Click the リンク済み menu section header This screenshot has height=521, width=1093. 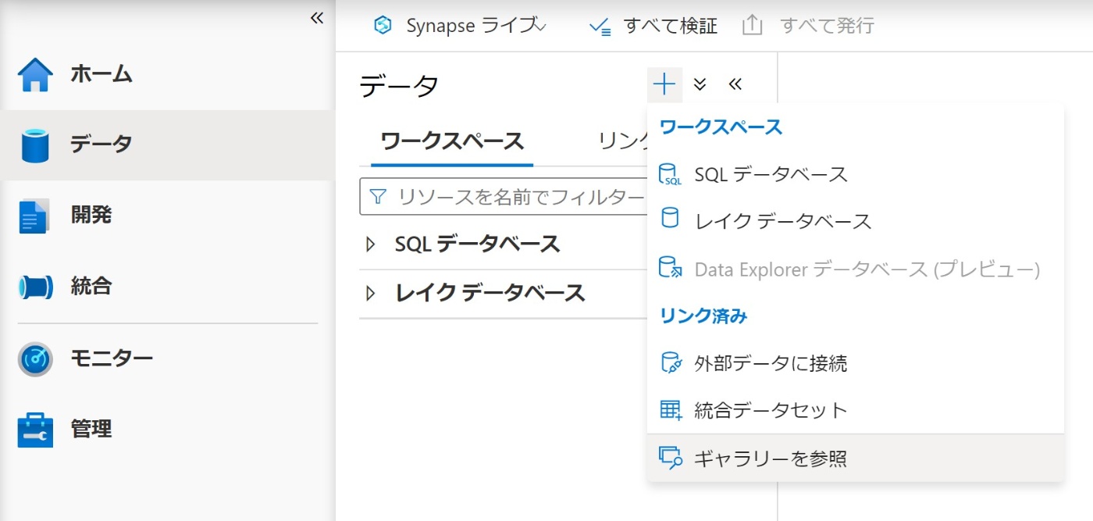703,316
